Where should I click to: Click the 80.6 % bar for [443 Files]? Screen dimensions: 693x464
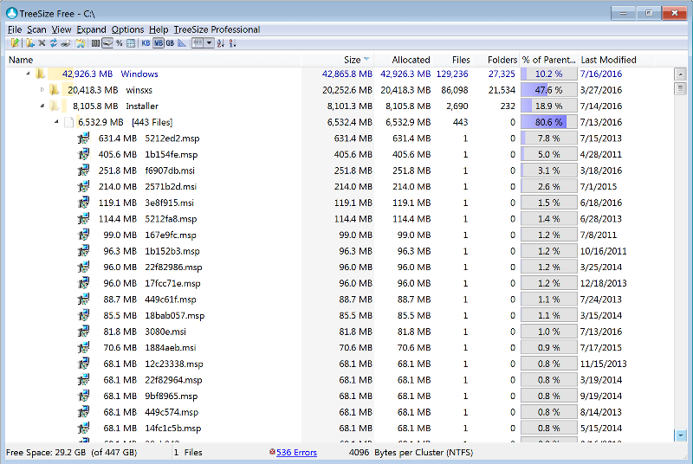[x=548, y=122]
